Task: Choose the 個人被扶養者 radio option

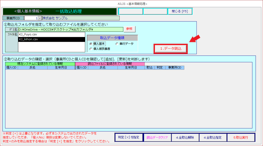Action: 91,49
